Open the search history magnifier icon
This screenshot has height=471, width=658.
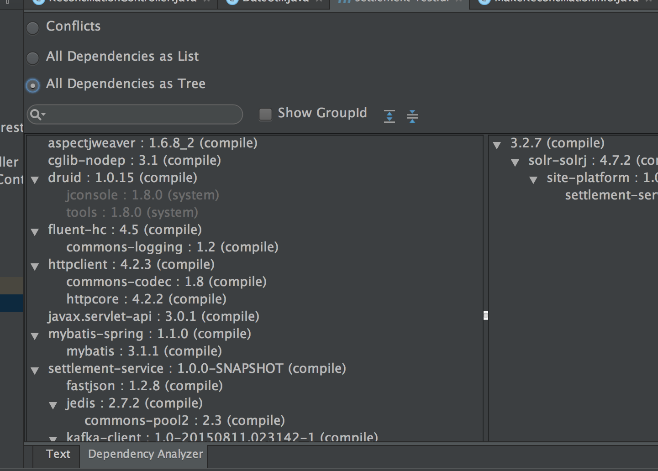click(38, 115)
